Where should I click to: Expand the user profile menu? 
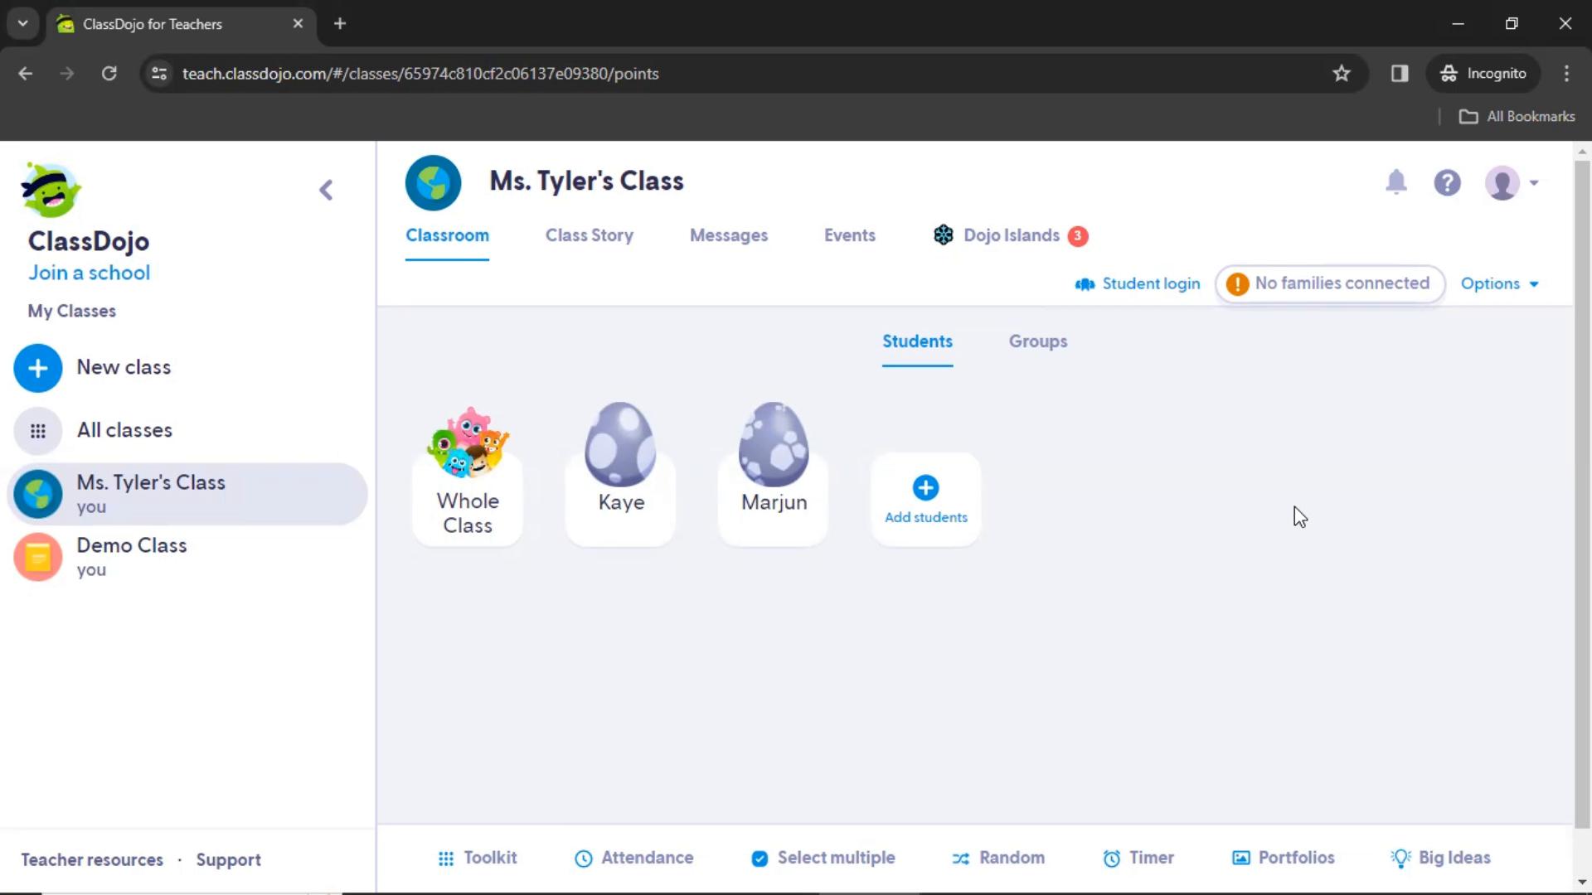click(1512, 182)
